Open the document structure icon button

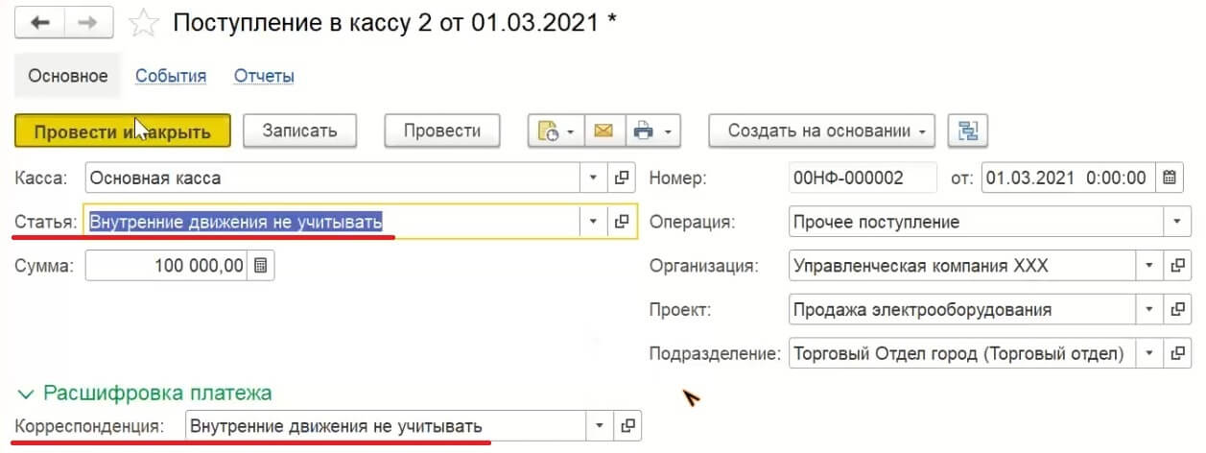(968, 131)
